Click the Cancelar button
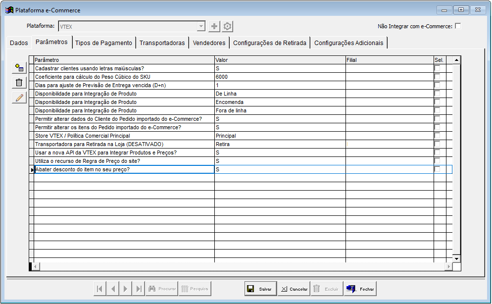 293,289
